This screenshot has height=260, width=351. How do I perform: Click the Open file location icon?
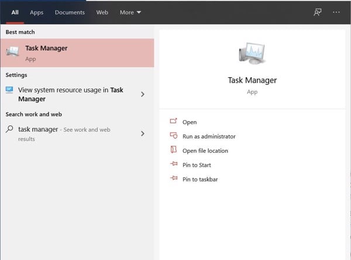pos(174,149)
